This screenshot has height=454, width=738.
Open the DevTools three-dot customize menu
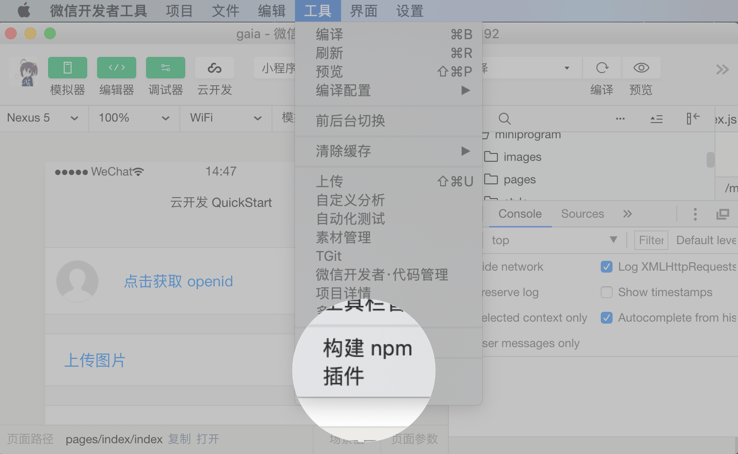point(695,214)
